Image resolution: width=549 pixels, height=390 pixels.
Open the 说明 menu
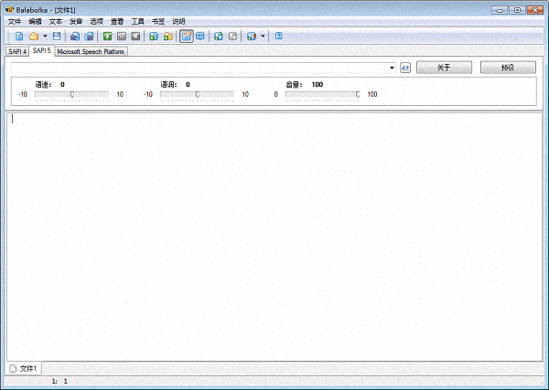coord(178,22)
